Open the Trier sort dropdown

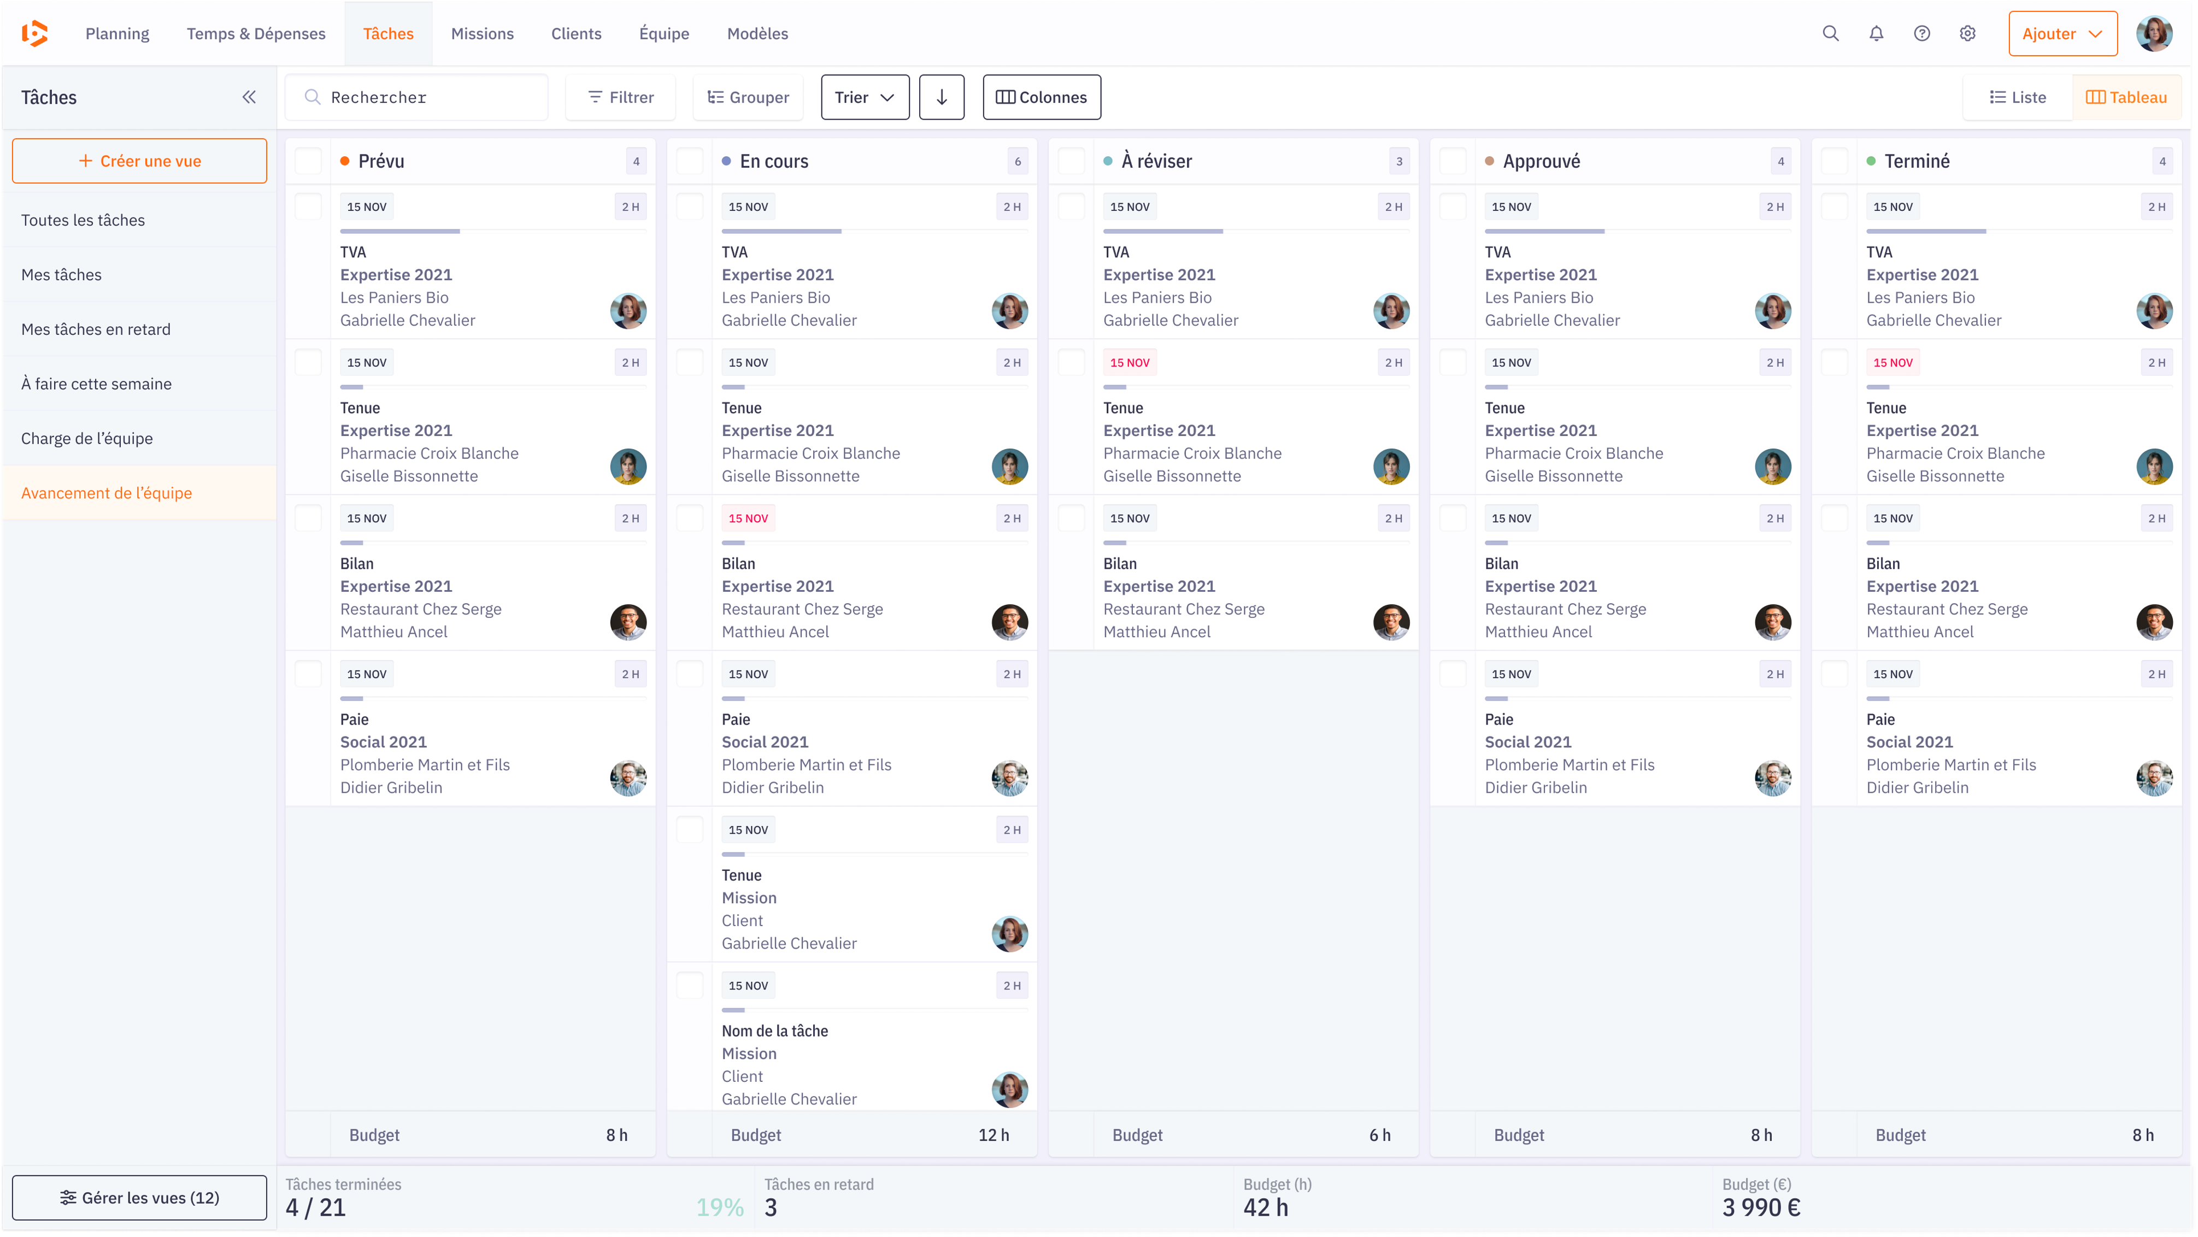coord(865,97)
